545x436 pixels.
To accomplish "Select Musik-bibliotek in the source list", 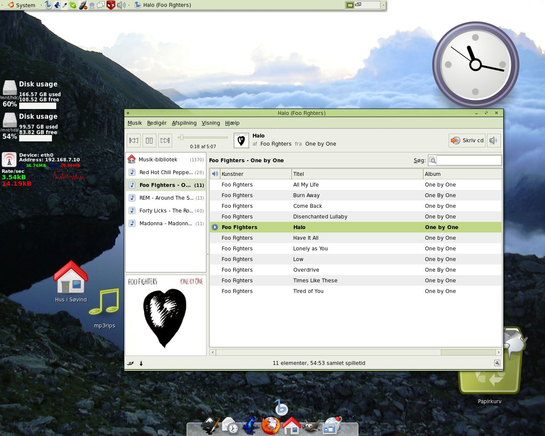I will 166,160.
